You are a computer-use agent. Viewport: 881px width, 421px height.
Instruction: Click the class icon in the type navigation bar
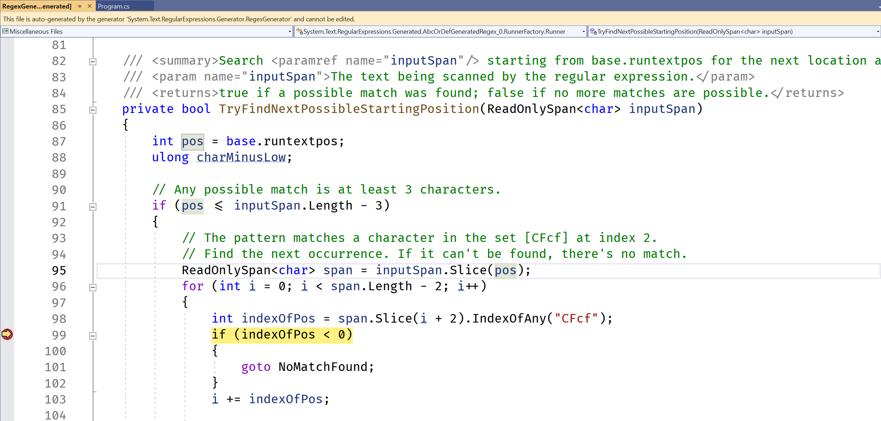(x=299, y=31)
